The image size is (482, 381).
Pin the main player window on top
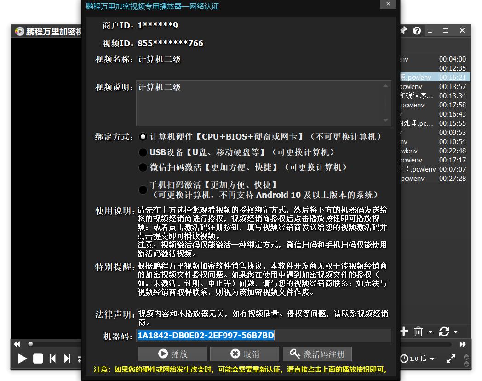pyautogui.click(x=403, y=30)
